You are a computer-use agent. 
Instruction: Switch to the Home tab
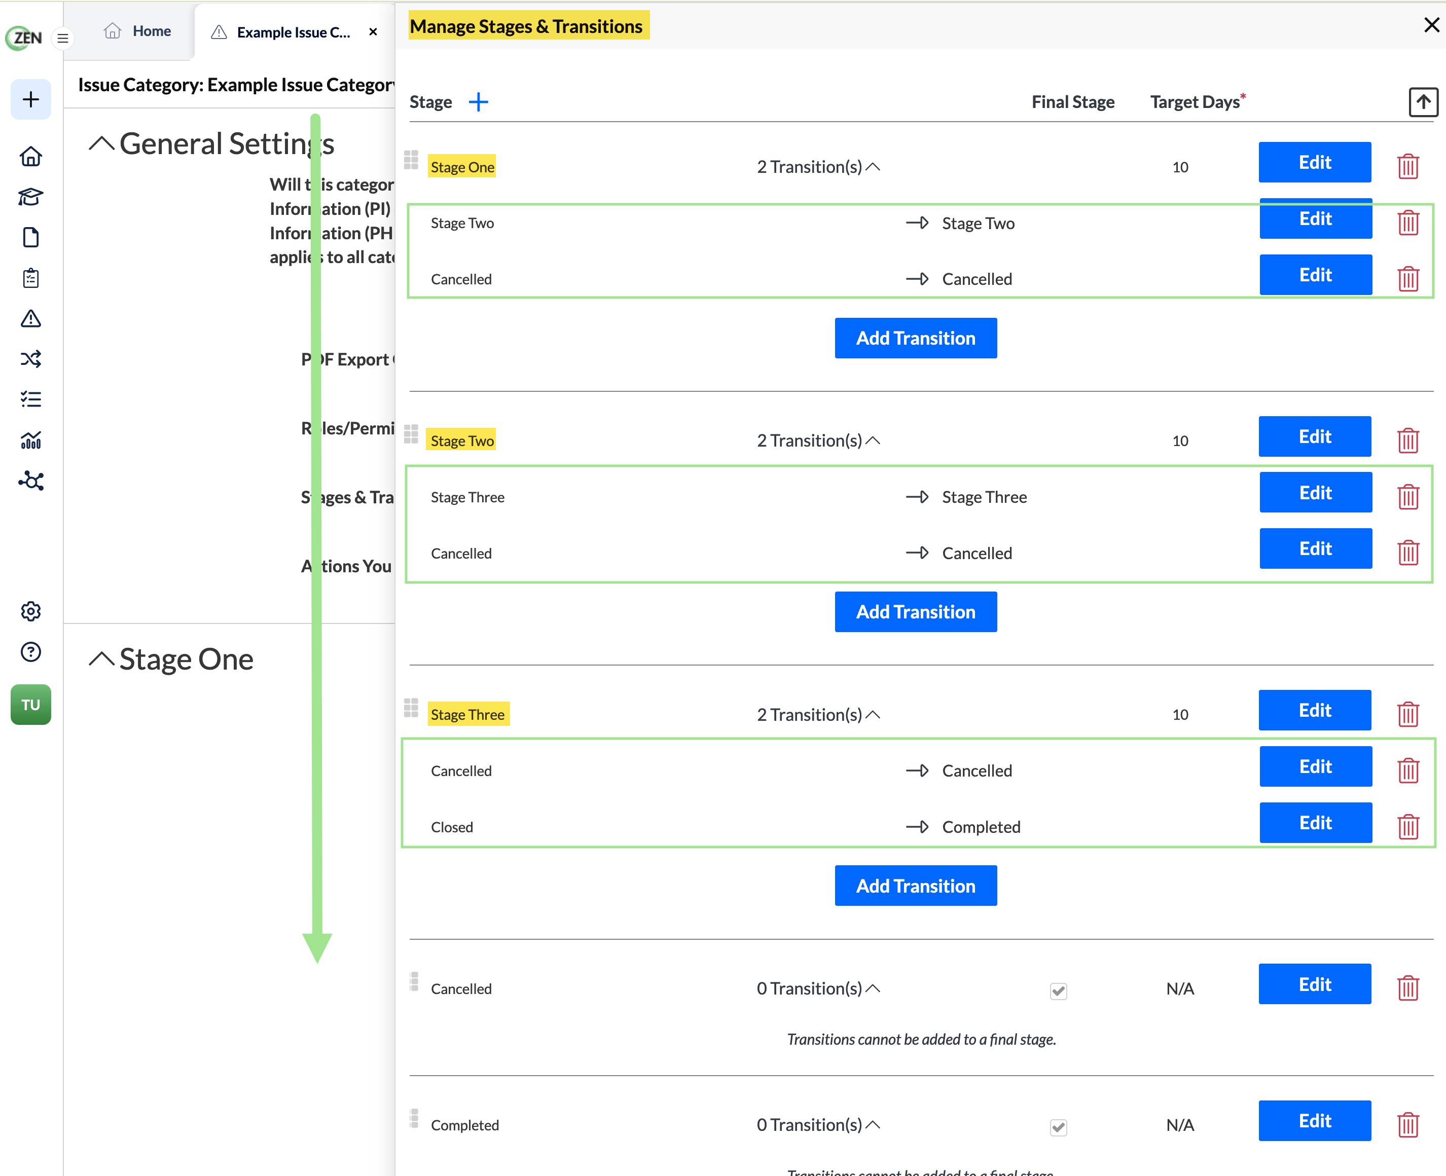137,31
